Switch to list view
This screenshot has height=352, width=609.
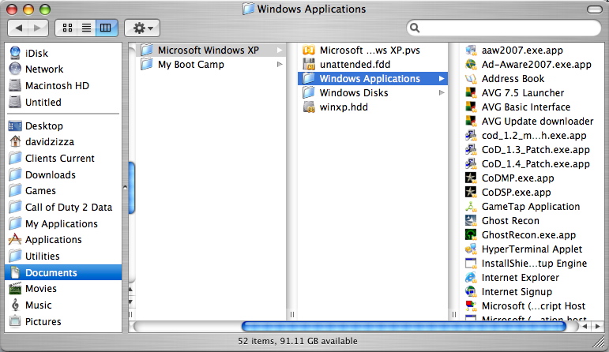point(86,28)
